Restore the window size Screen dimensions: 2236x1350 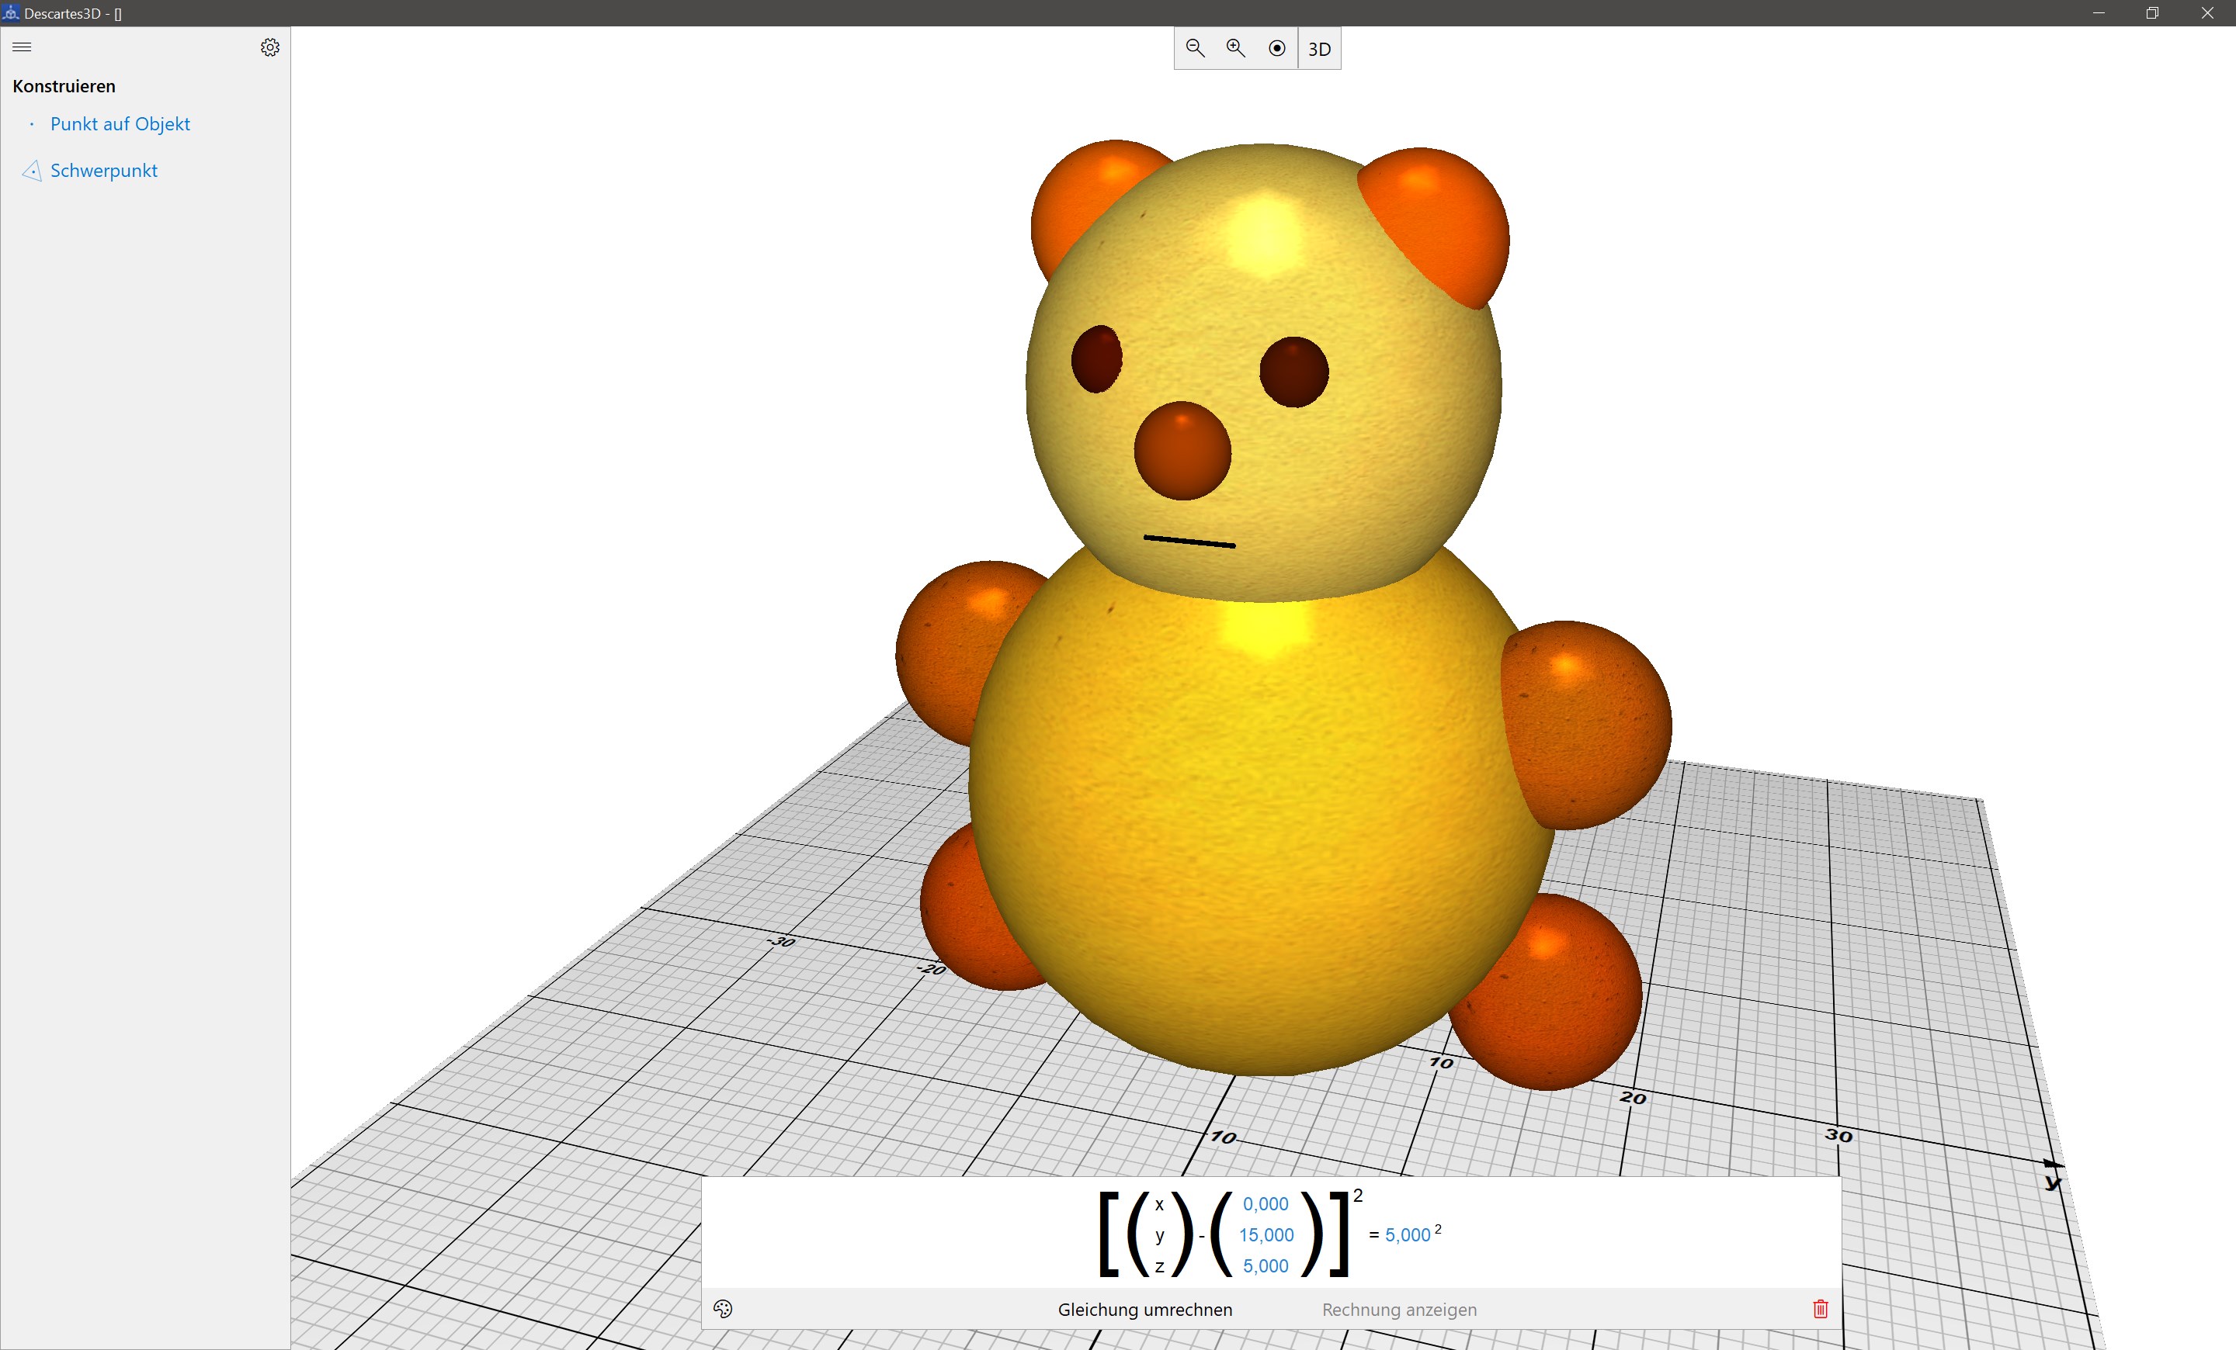2151,12
